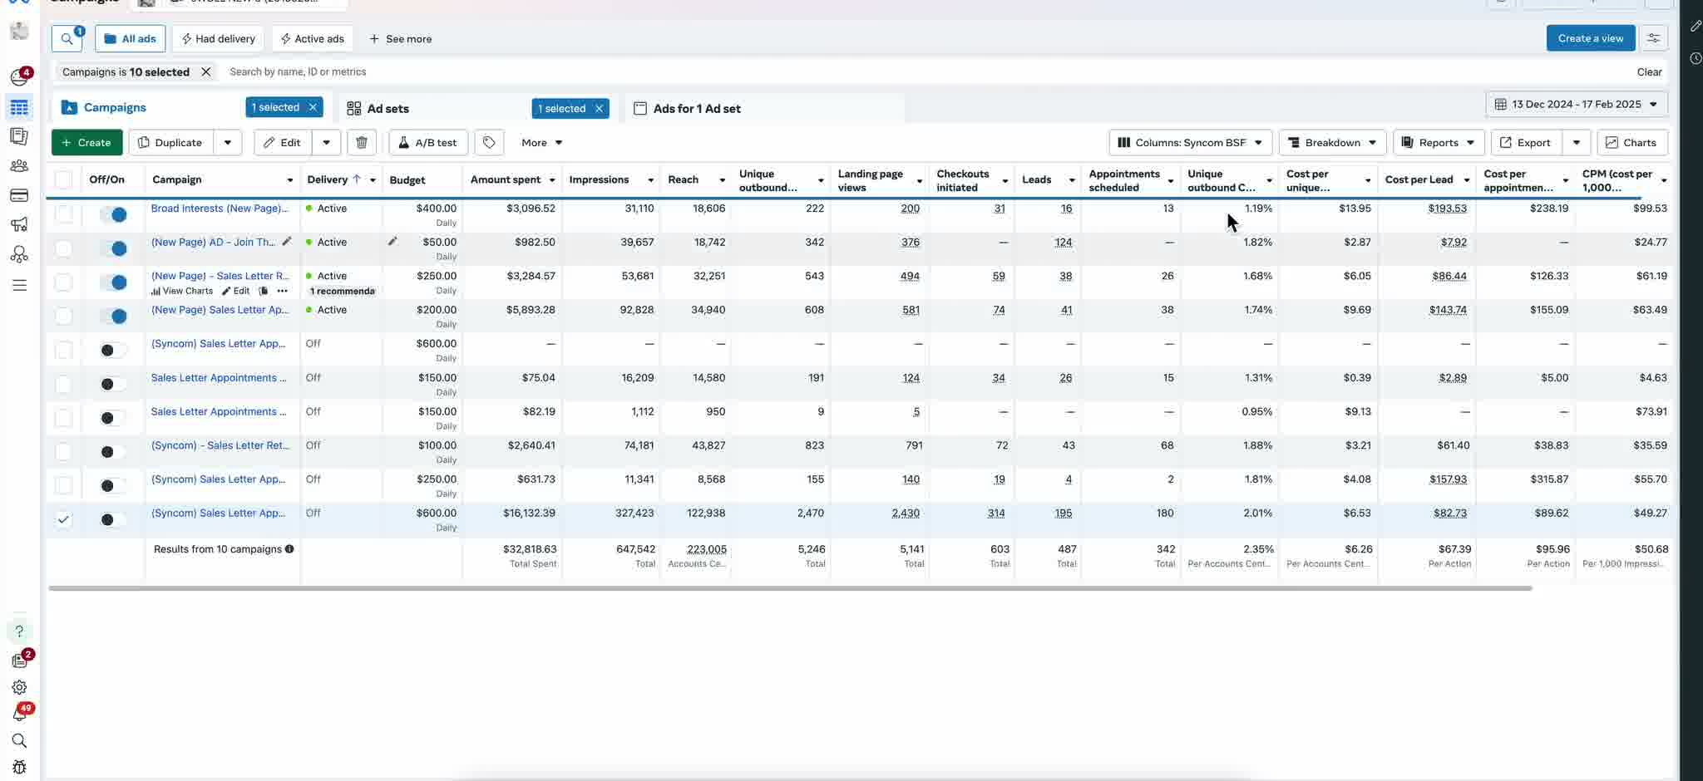The width and height of the screenshot is (1703, 781).
Task: Open the Reports dropdown
Action: tap(1439, 143)
